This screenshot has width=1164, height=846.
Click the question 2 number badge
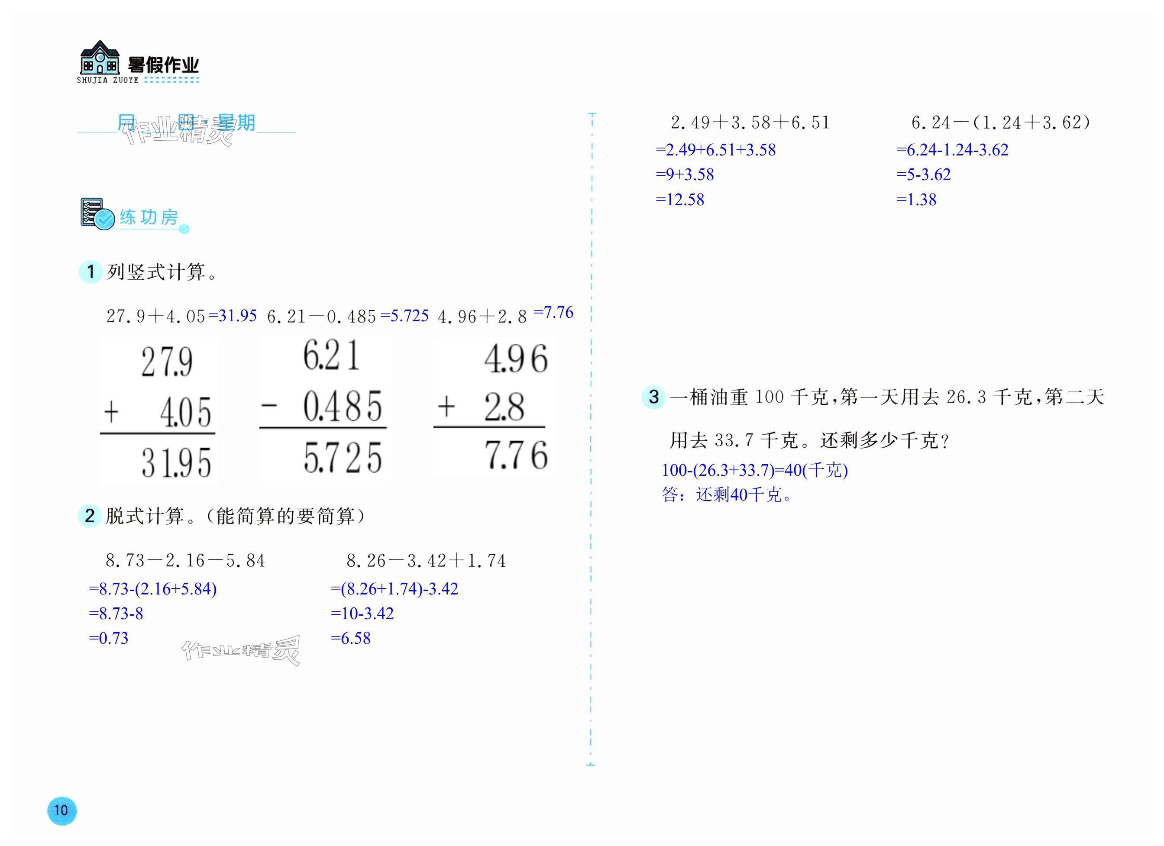tap(90, 516)
